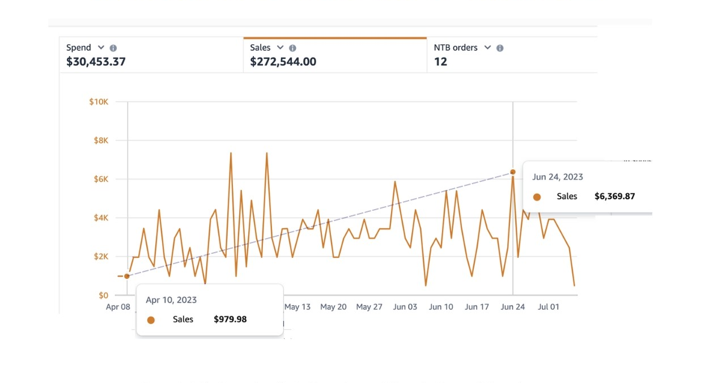
Task: Show info for NTB orders metric
Action: tap(500, 48)
